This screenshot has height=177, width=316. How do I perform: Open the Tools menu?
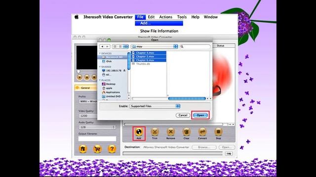click(182, 17)
